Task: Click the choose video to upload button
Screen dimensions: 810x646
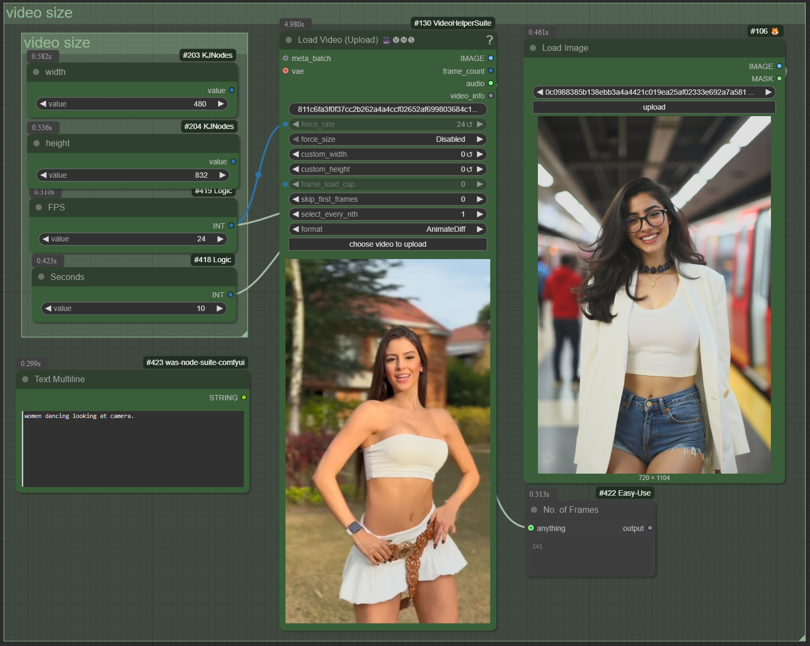Action: coord(388,244)
